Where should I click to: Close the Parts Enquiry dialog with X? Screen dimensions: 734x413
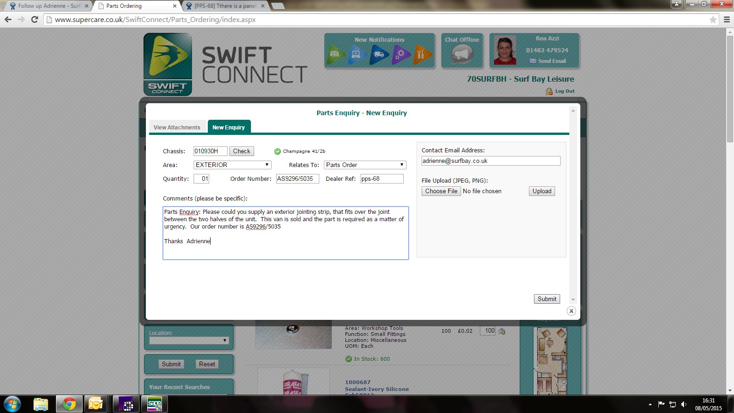(x=571, y=311)
